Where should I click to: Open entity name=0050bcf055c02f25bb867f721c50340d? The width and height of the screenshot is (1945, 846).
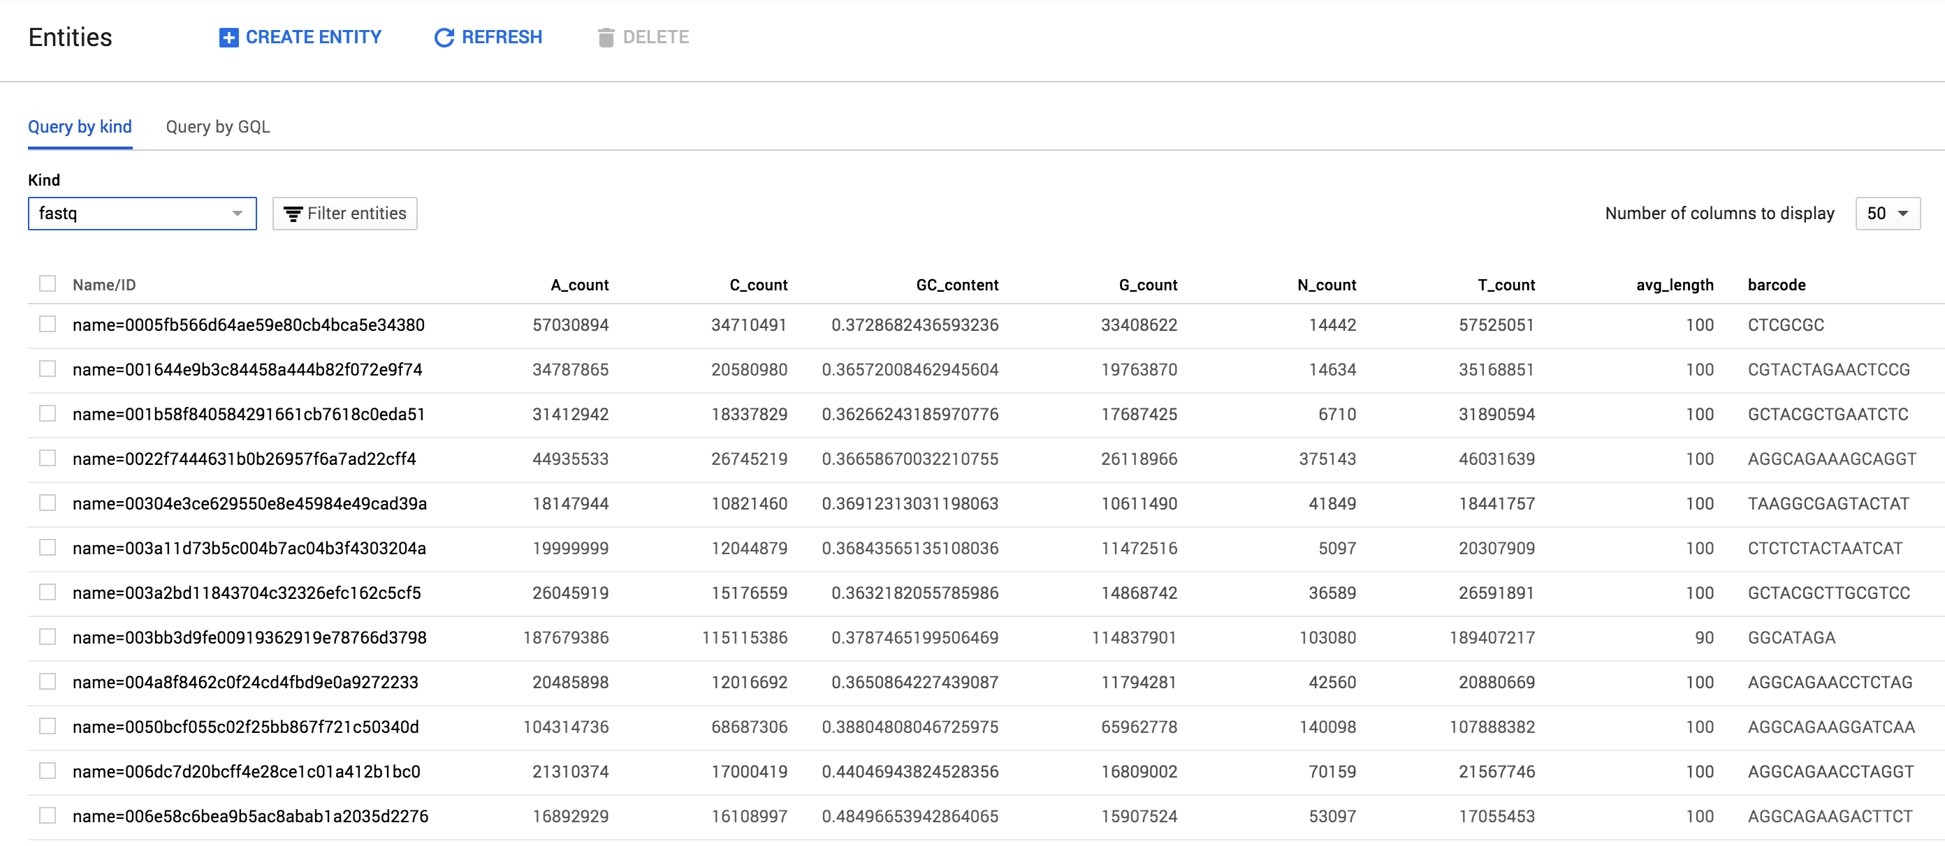(245, 727)
